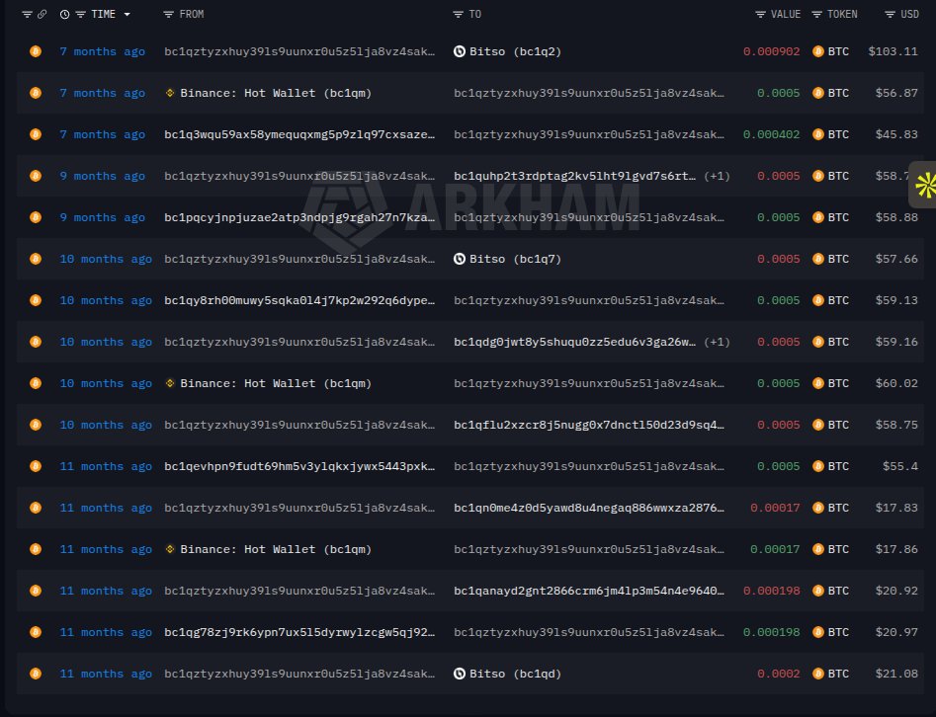The image size is (936, 717).
Task: Click '11 months ago' in $20.92 row
Action: pyautogui.click(x=106, y=591)
